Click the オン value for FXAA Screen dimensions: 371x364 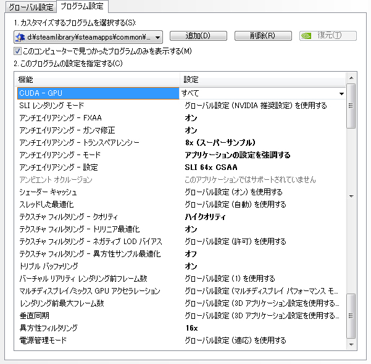(191, 117)
